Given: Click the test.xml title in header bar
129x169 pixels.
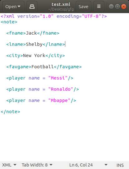Looking at the screenshot, I should pyautogui.click(x=61, y=4).
